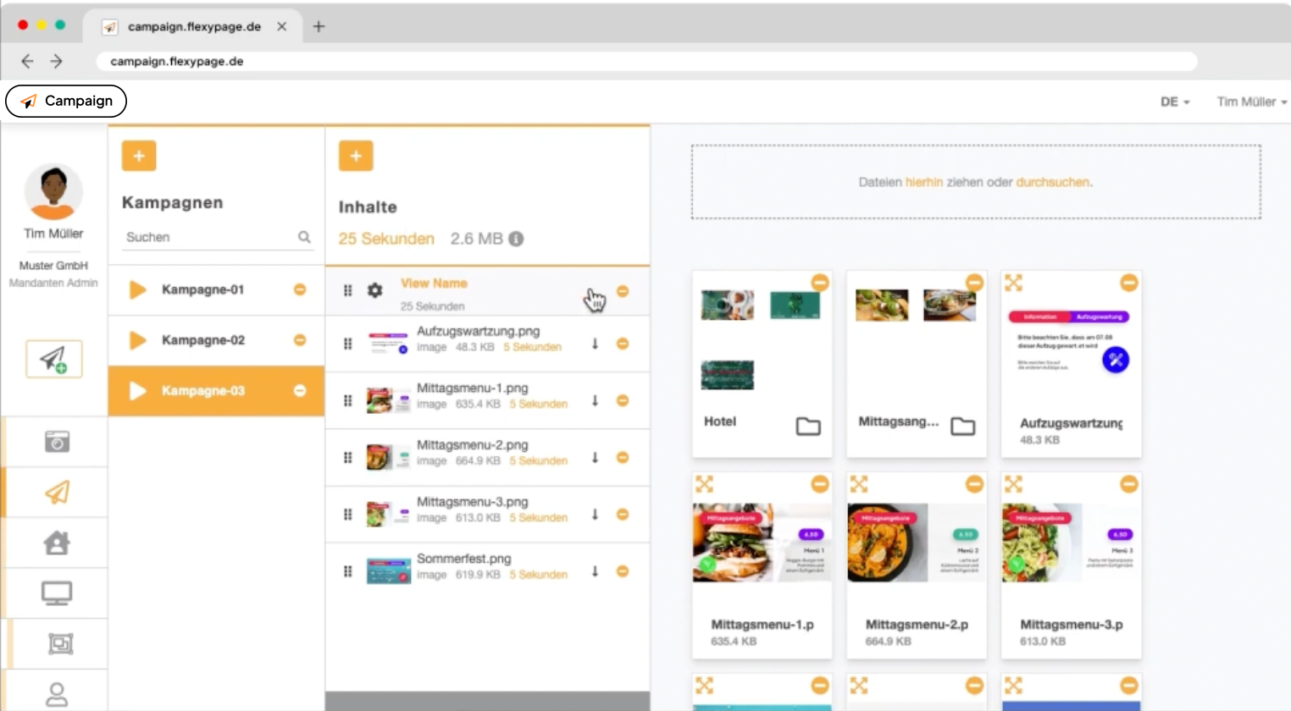Remove Kampagne-03 with its minus icon
The width and height of the screenshot is (1291, 711).
300,391
